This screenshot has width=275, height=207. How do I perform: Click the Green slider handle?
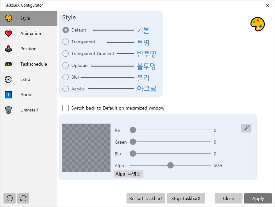133,142
